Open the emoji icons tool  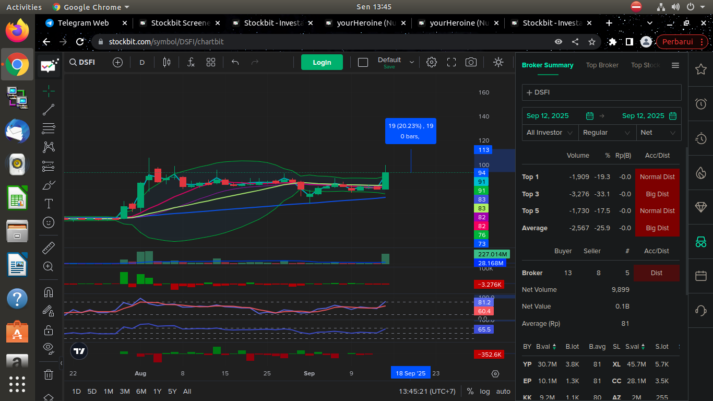click(49, 222)
